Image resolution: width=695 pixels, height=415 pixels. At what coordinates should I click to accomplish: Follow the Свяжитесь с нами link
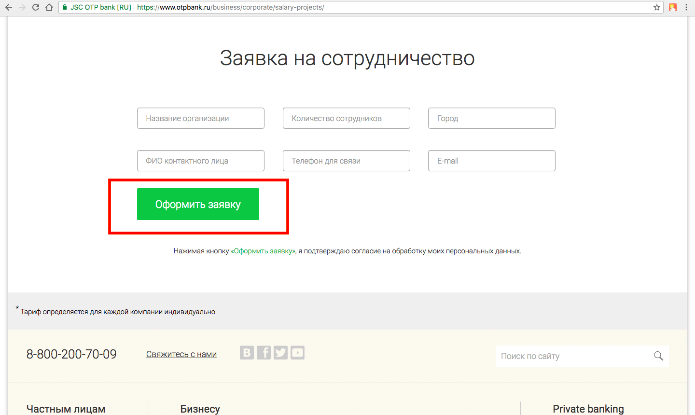pos(181,354)
